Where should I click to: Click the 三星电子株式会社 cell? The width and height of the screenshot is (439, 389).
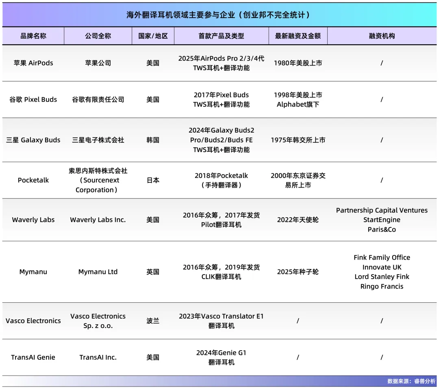pos(98,140)
